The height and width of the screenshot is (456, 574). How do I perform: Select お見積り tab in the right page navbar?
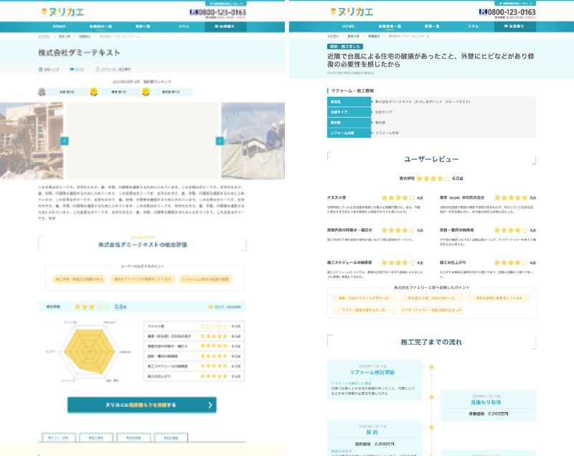click(x=514, y=26)
